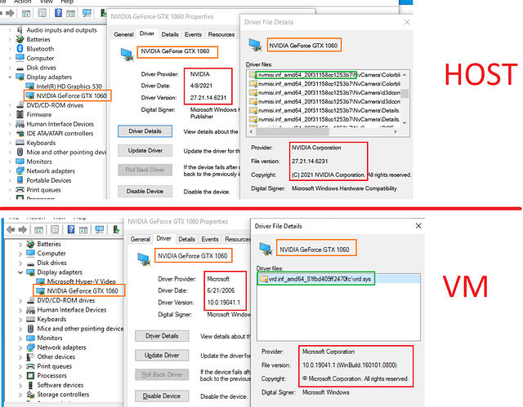This screenshot has width=523, height=407.
Task: Select the vrd.sys row in VM driver files
Action: coord(338,279)
